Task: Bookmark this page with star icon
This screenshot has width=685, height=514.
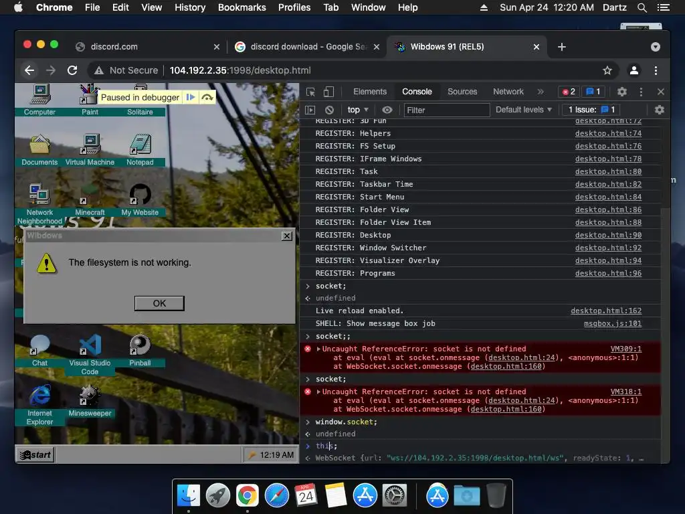Action: (607, 70)
